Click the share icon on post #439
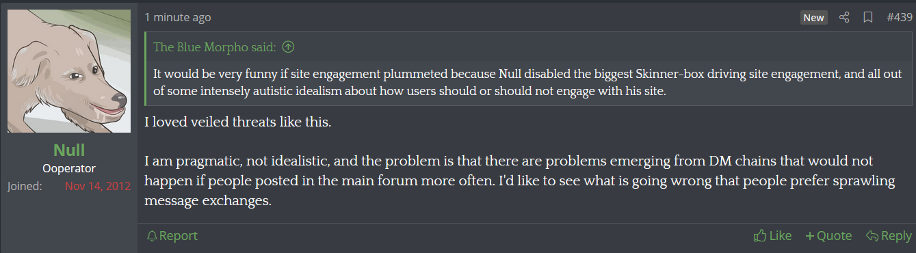Viewport: 916px width, 253px height. (844, 18)
